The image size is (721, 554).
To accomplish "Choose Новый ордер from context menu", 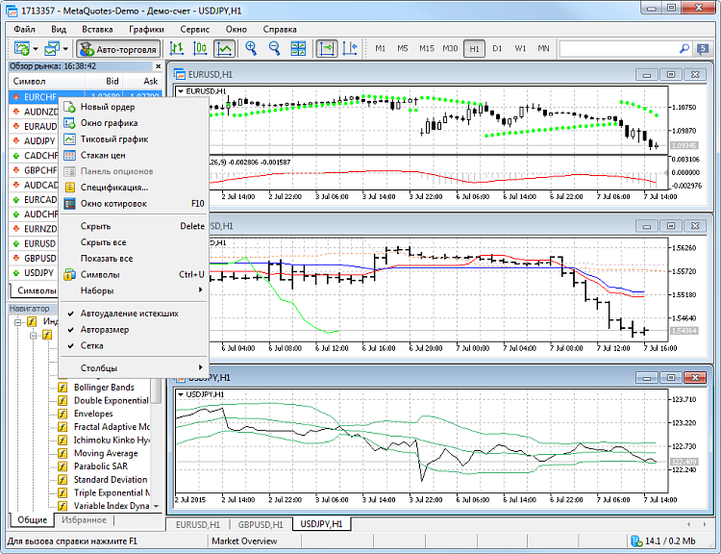I will coord(107,107).
